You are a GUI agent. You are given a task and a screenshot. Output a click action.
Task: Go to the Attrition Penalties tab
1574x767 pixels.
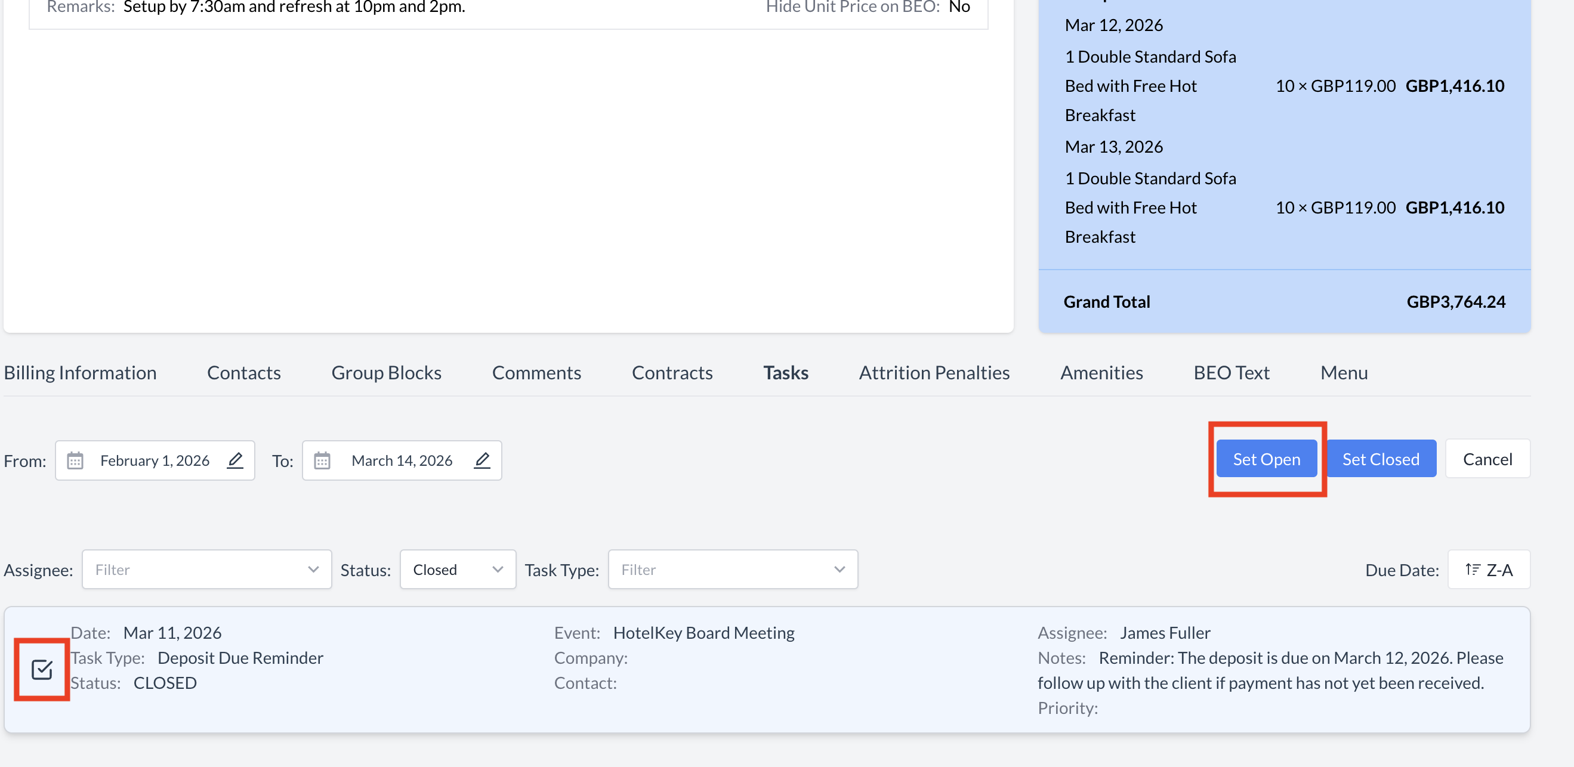[x=934, y=373]
